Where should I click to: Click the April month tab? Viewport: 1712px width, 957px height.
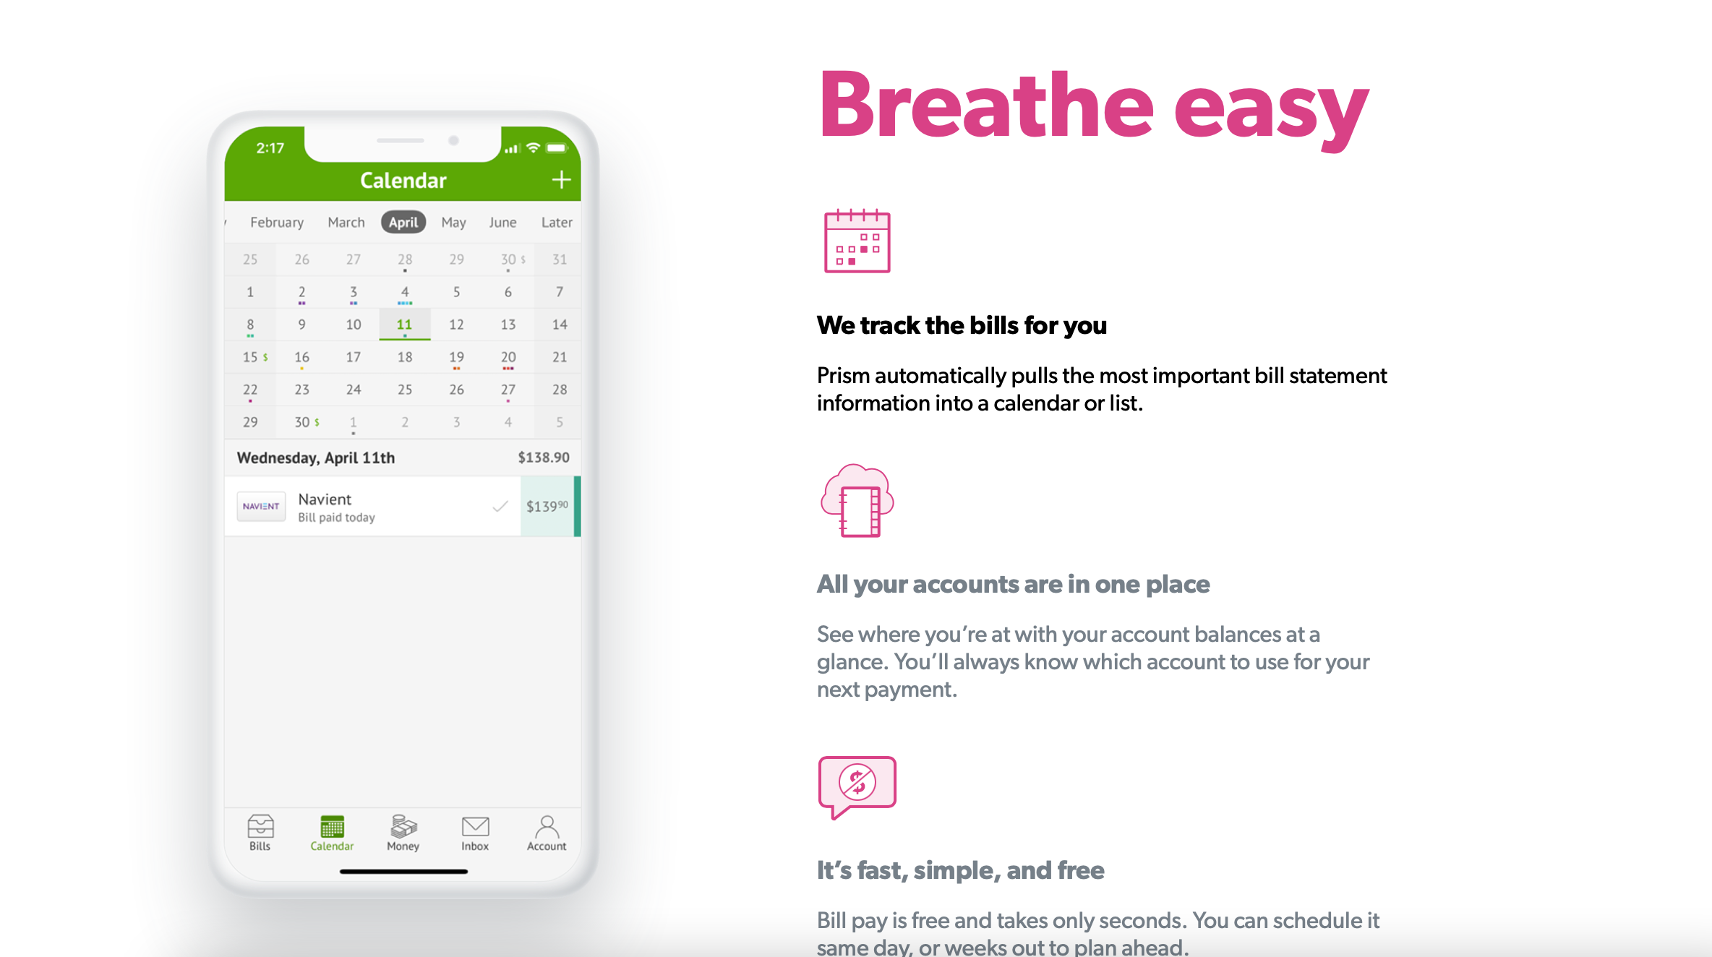[x=406, y=222]
